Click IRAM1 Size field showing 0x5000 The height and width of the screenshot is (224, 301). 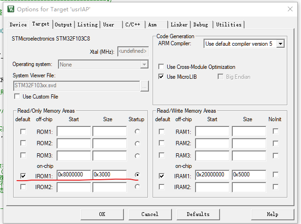tap(249, 174)
